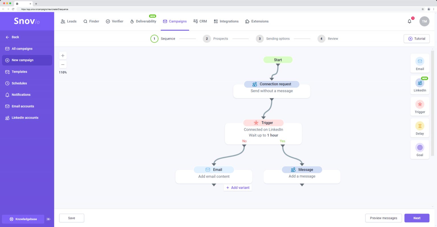Click Preview messages button

(384, 218)
